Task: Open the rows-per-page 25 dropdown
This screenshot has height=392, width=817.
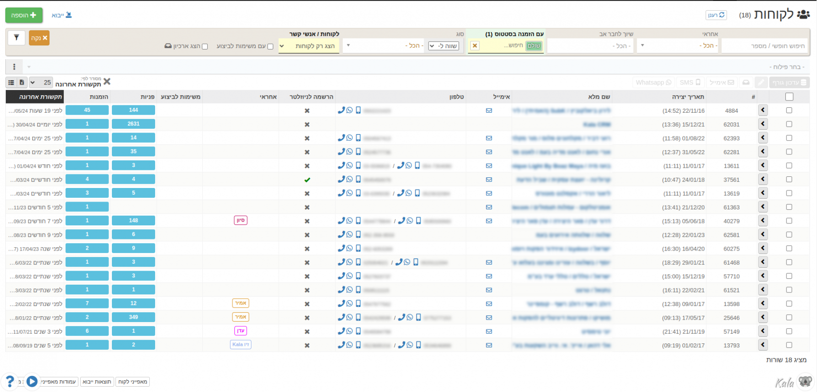Action: coord(40,83)
